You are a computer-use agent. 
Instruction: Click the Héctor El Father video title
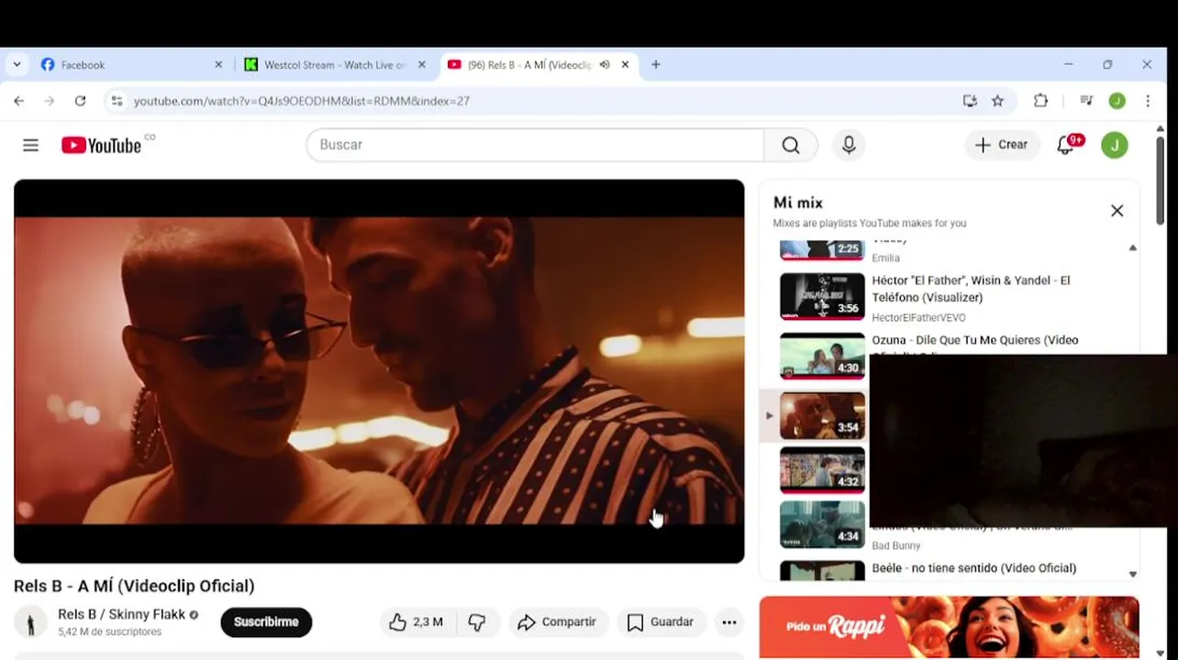click(971, 289)
